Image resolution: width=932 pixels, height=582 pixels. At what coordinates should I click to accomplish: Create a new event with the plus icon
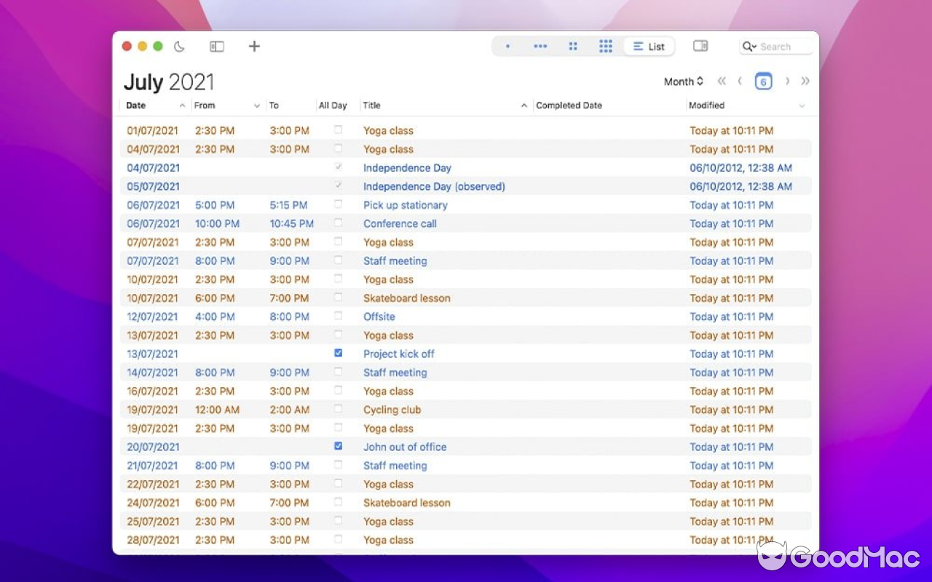(x=254, y=46)
